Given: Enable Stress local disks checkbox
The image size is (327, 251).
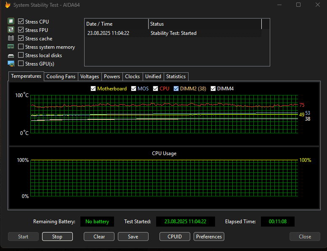Looking at the screenshot, I should click(x=21, y=55).
